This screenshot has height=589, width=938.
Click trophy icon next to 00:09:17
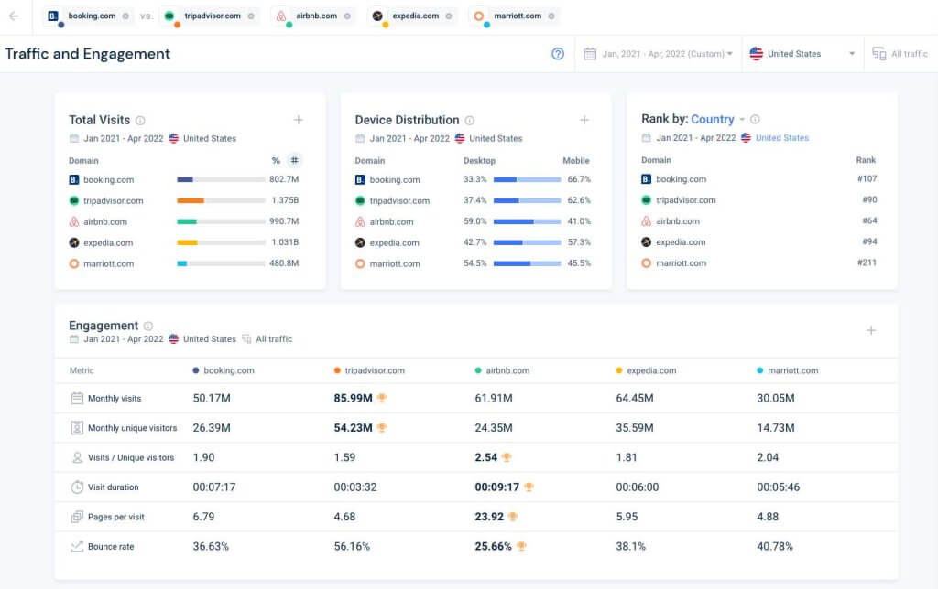pos(529,487)
